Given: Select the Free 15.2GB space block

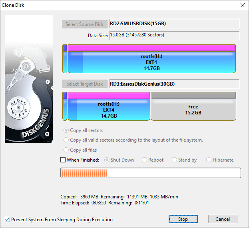Looking at the screenshot, I should [x=193, y=110].
